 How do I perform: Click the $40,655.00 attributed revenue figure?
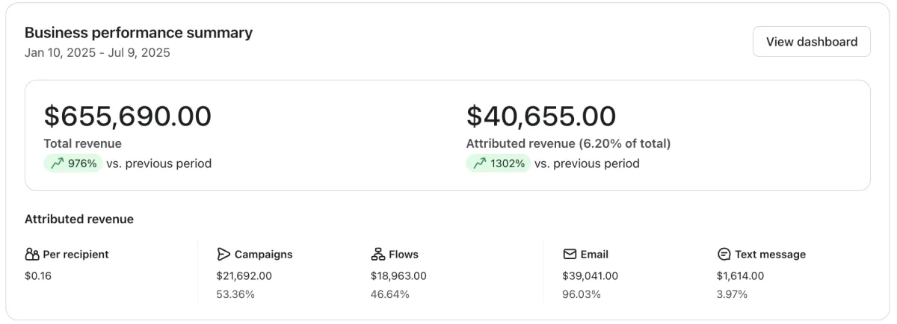tap(541, 116)
